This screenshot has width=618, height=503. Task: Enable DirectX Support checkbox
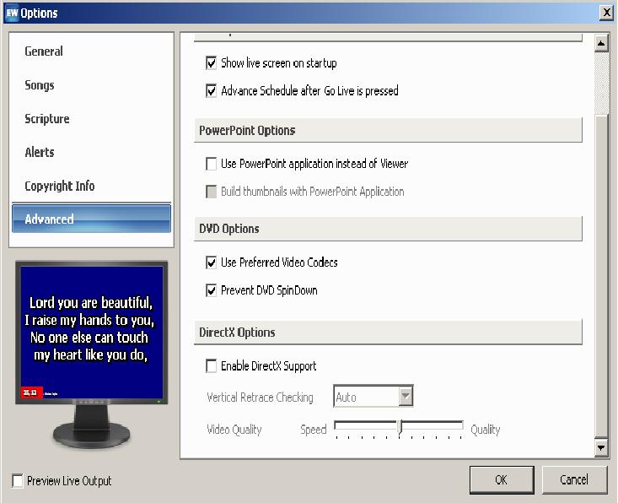point(212,366)
